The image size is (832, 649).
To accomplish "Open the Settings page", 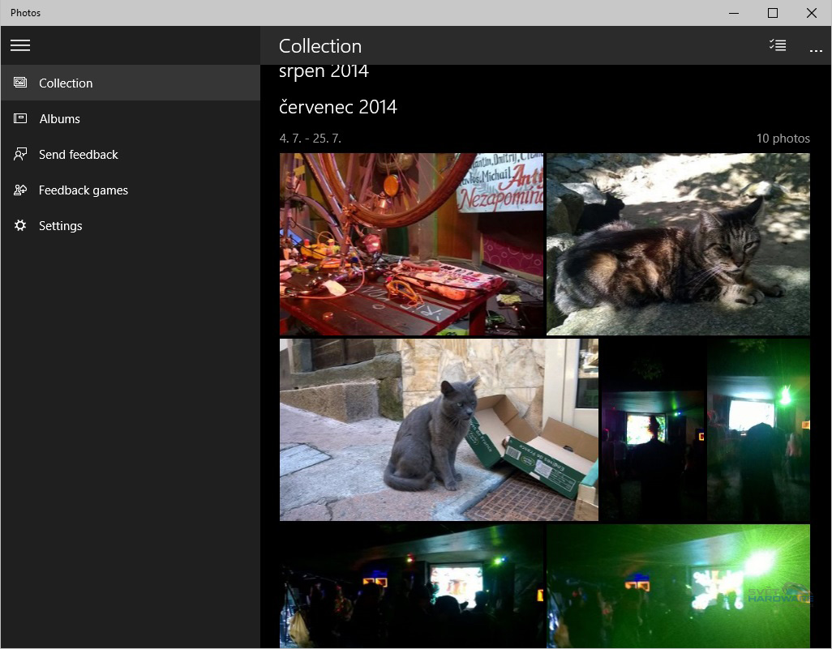I will [61, 225].
